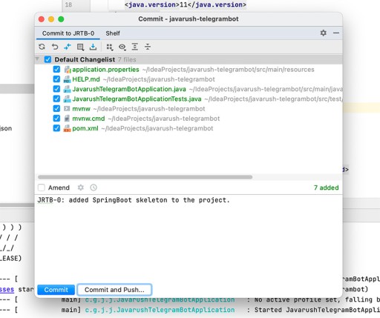Screen dimensions: 380x318
Task: Click the Show Diff icon
Action: (68, 47)
